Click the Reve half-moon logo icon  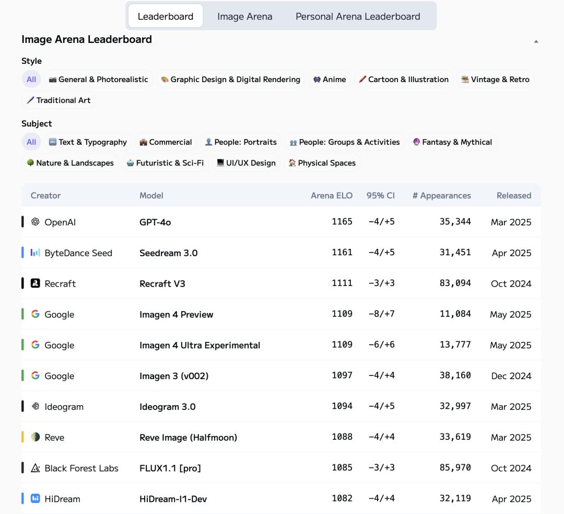35,437
